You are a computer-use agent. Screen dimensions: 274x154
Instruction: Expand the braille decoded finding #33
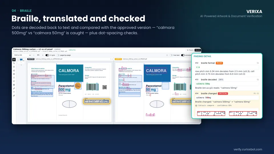pyautogui.click(x=227, y=80)
